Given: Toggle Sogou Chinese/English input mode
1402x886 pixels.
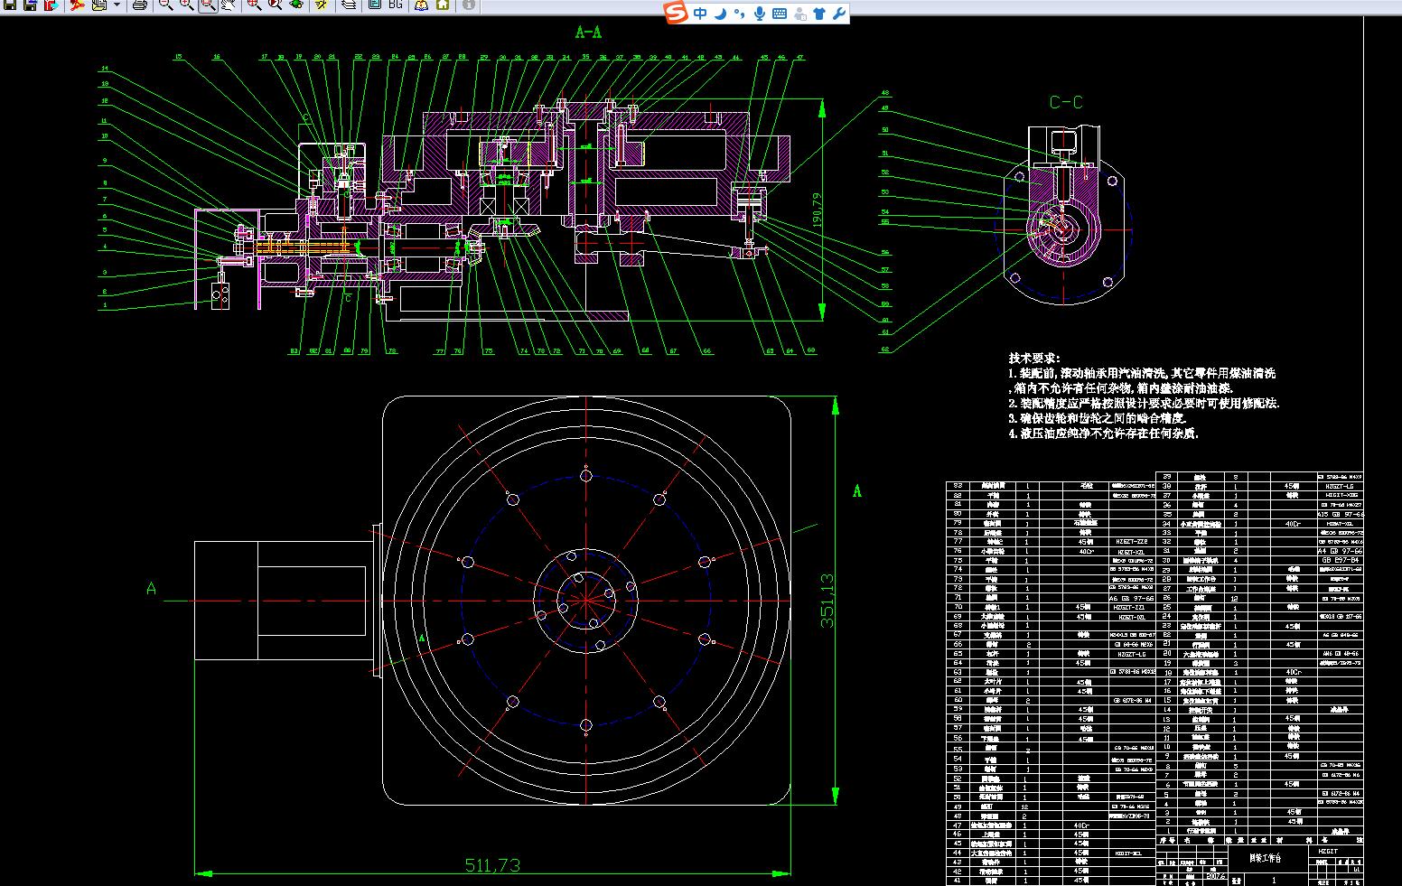Looking at the screenshot, I should 702,13.
